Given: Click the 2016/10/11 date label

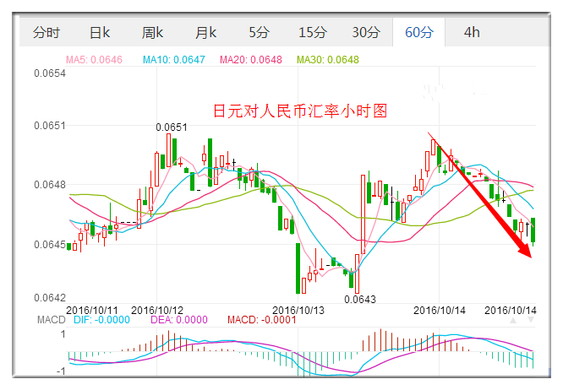Looking at the screenshot, I should pos(92,311).
